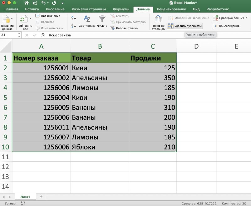Image resolution: width=251 pixels, height=206 pixels.
Task: Expand the Внешние данные dropdown arrow
Action: pos(12,19)
